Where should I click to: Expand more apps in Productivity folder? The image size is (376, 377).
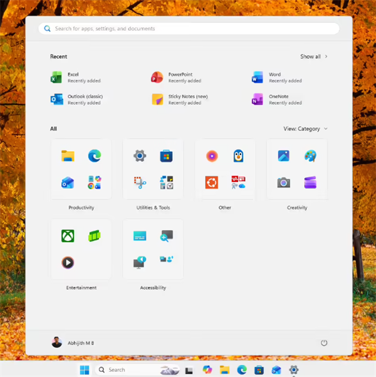[x=95, y=183]
